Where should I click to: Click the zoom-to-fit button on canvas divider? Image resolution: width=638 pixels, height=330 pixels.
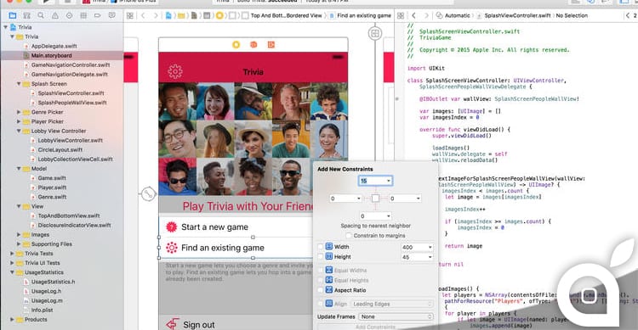[375, 33]
